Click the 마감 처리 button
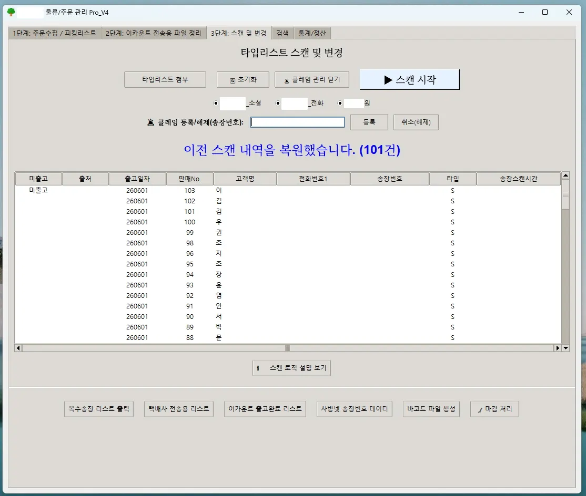Screen dimensions: 586x496 [x=494, y=409]
